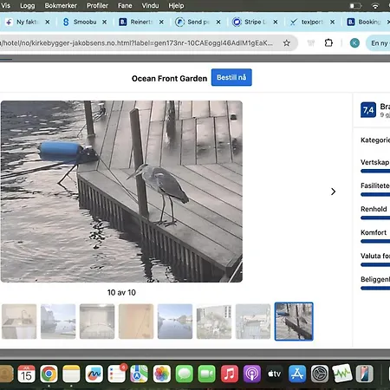Open the Calendar app in the dock
This screenshot has height=390, width=390.
pos(26,374)
